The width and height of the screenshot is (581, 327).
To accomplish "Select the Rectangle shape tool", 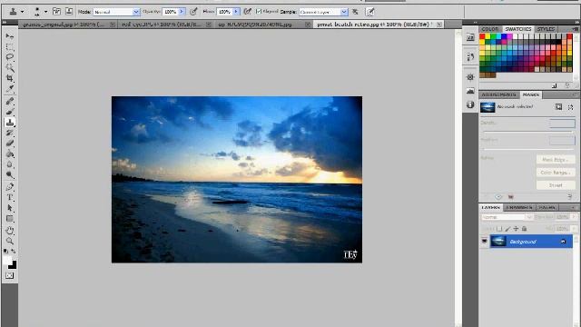I will click(10, 219).
